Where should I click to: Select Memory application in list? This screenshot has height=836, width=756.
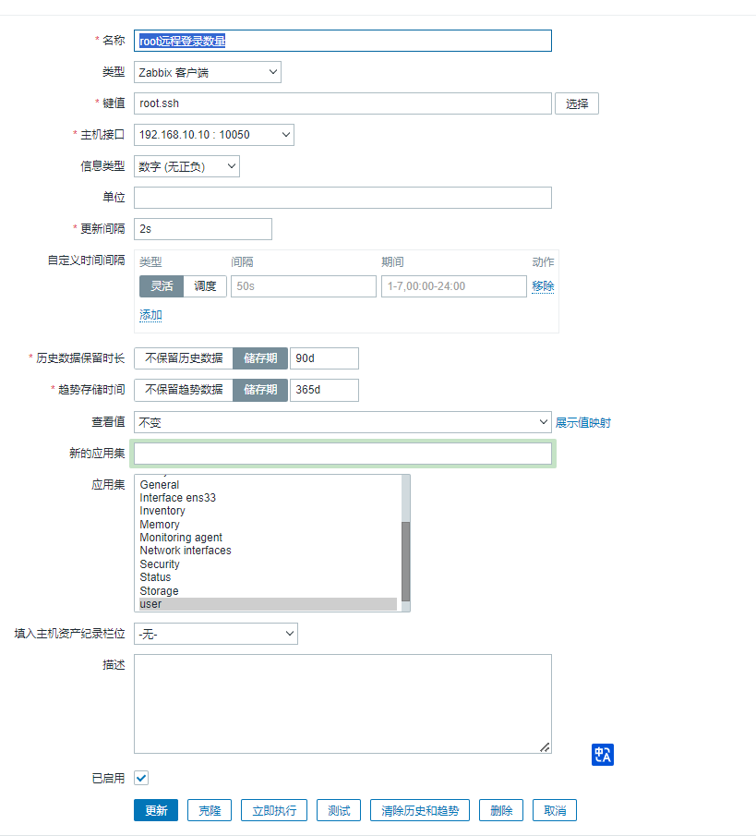[x=160, y=525]
